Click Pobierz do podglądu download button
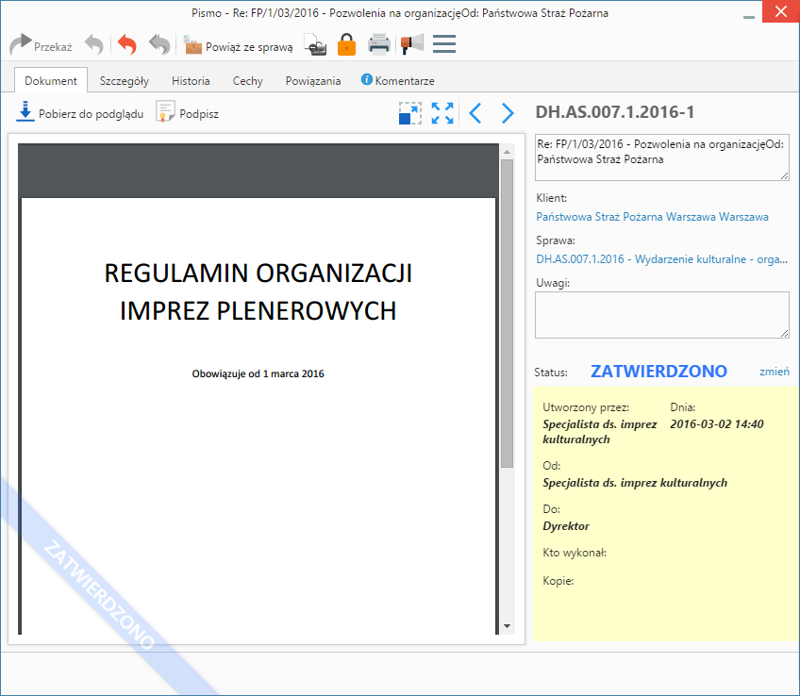 tap(80, 113)
